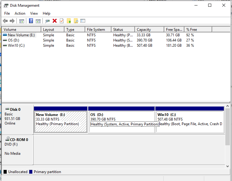The width and height of the screenshot is (232, 181).
Task: Click the Explore folder magnifier icon
Action: 76,21
